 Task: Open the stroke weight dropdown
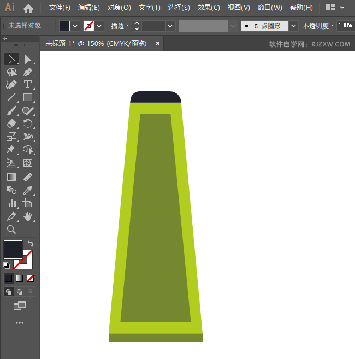point(170,26)
